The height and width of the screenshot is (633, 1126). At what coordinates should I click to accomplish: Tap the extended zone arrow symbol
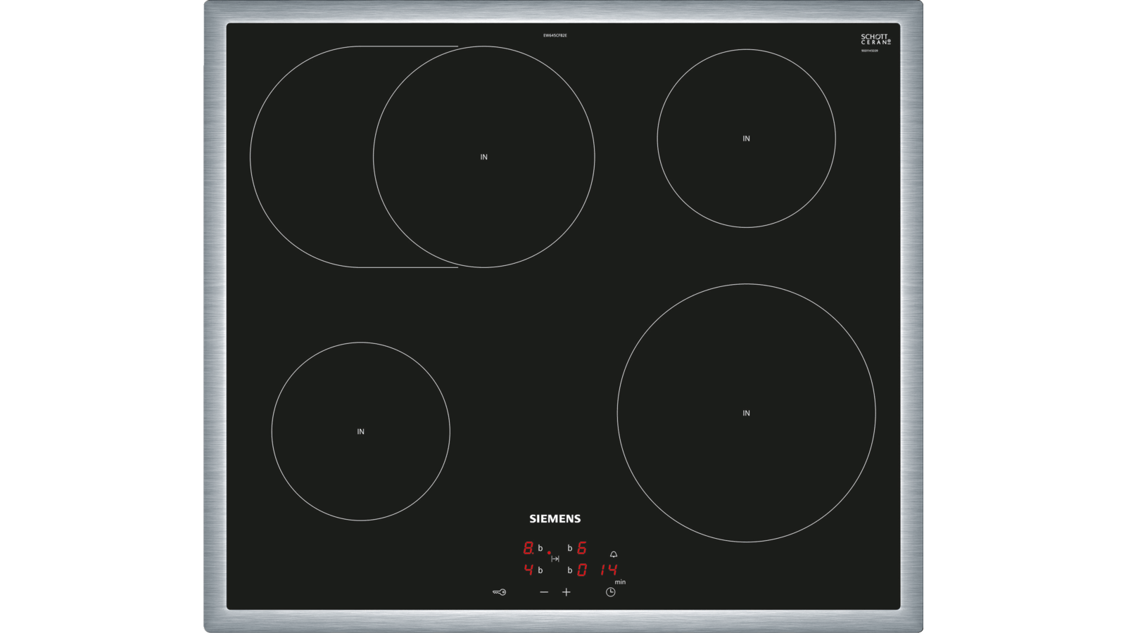tap(555, 559)
